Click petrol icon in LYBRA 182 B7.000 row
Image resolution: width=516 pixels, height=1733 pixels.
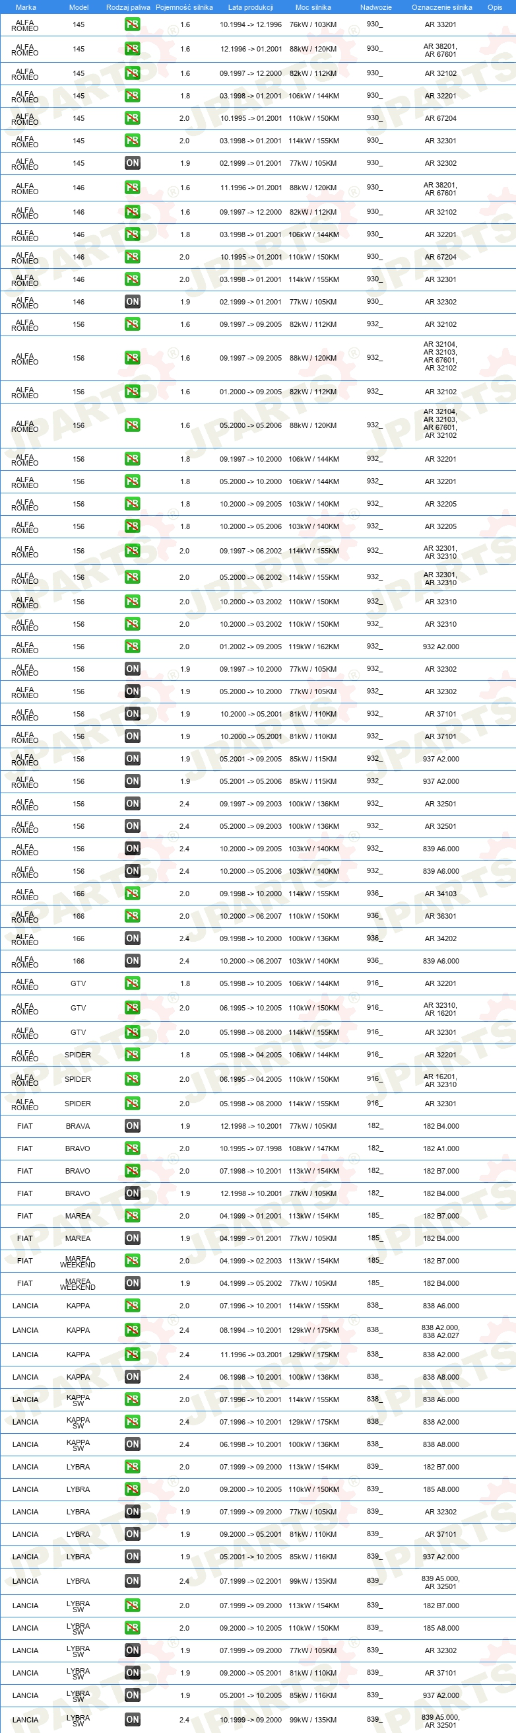tap(133, 1467)
